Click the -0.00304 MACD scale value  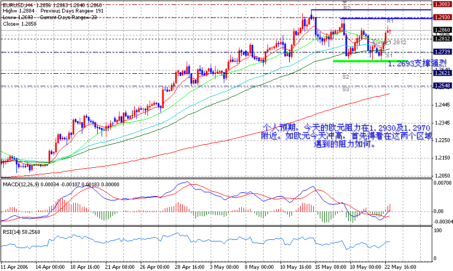point(443,222)
